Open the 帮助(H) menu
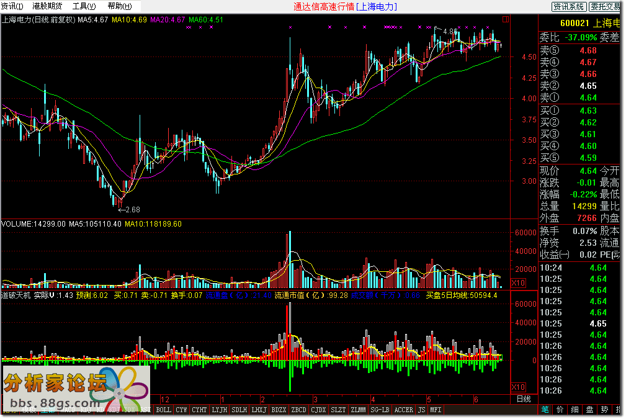Image resolution: width=626 pixels, height=419 pixels. pyautogui.click(x=120, y=6)
